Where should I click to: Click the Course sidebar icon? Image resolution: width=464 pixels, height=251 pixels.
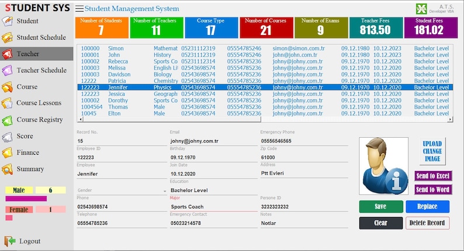click(7, 87)
